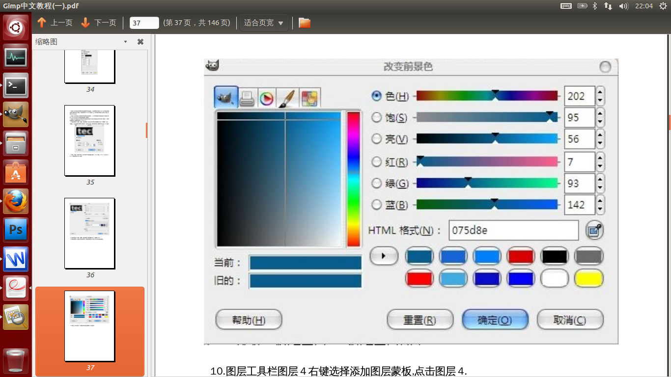Image resolution: width=671 pixels, height=377 pixels.
Task: Click the 取消(C) cancel button
Action: click(570, 320)
